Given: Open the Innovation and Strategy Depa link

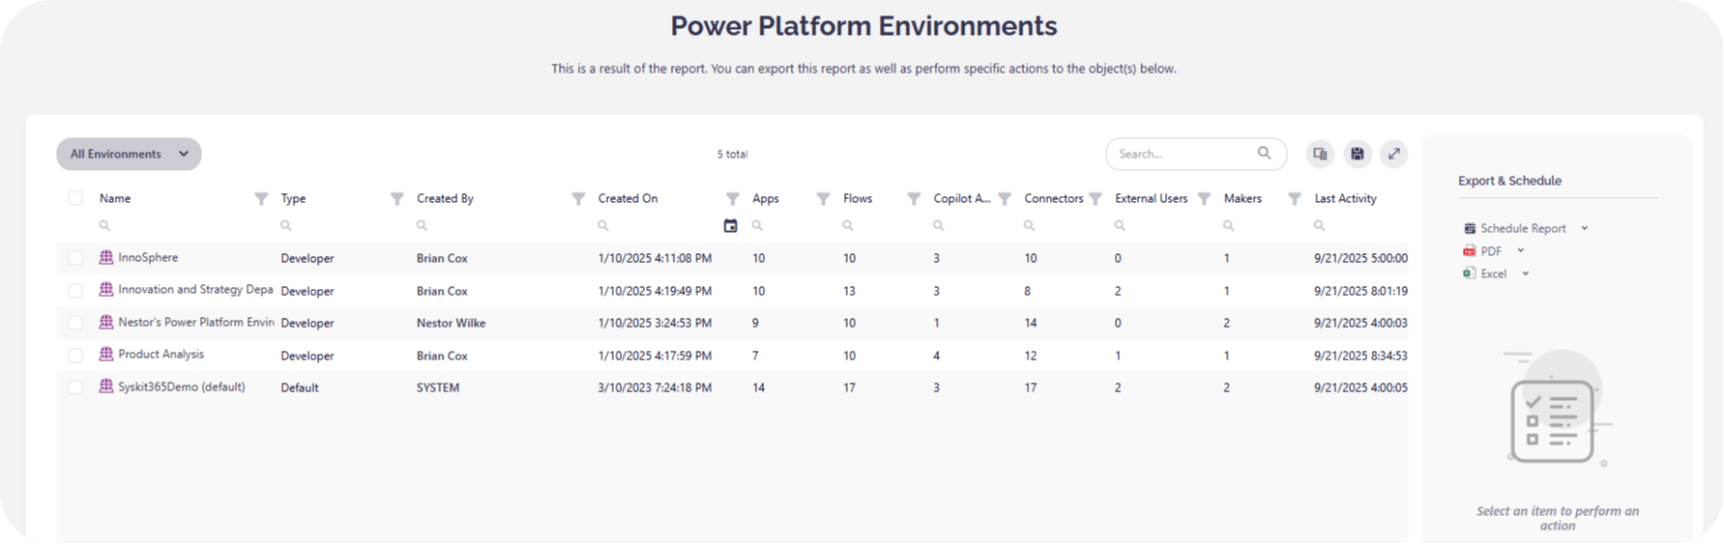Looking at the screenshot, I should click(195, 290).
